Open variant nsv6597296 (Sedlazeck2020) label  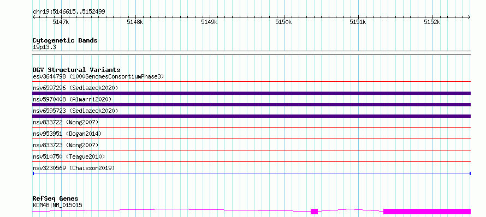point(75,88)
